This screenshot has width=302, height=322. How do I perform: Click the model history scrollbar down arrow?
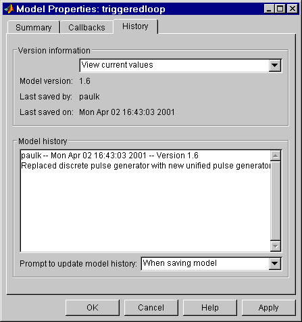click(x=276, y=246)
